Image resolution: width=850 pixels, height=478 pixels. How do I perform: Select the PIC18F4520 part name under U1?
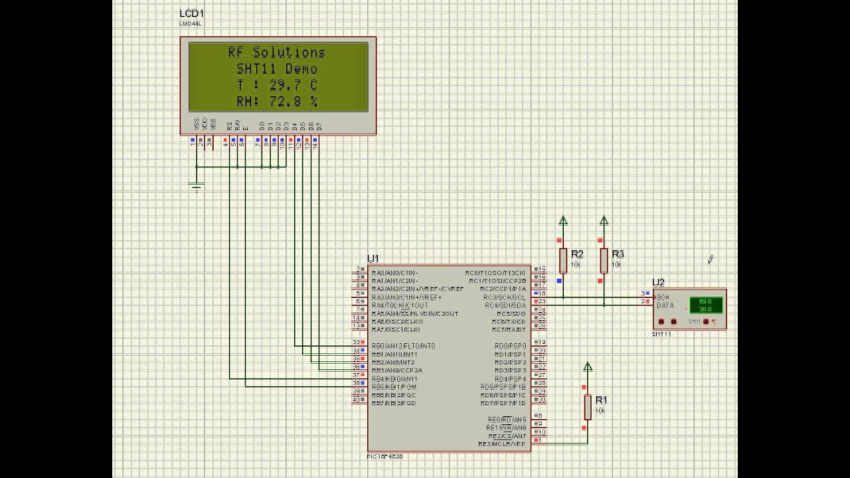[384, 456]
